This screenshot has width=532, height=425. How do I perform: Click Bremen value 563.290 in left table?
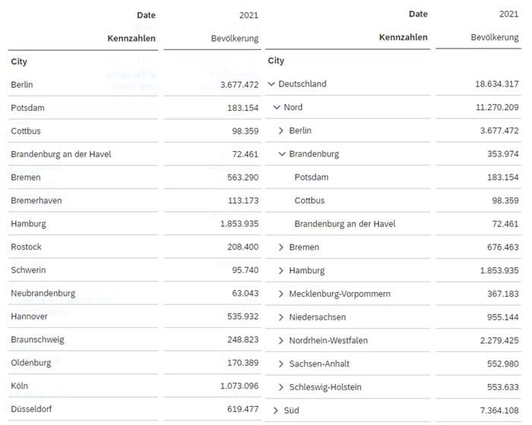[x=243, y=178]
